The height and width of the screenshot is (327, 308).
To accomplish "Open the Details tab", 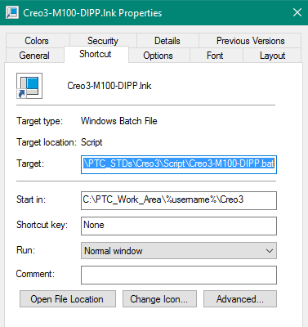I will pos(167,41).
